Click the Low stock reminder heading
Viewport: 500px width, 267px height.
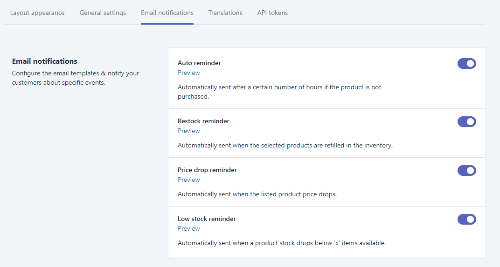click(x=207, y=219)
